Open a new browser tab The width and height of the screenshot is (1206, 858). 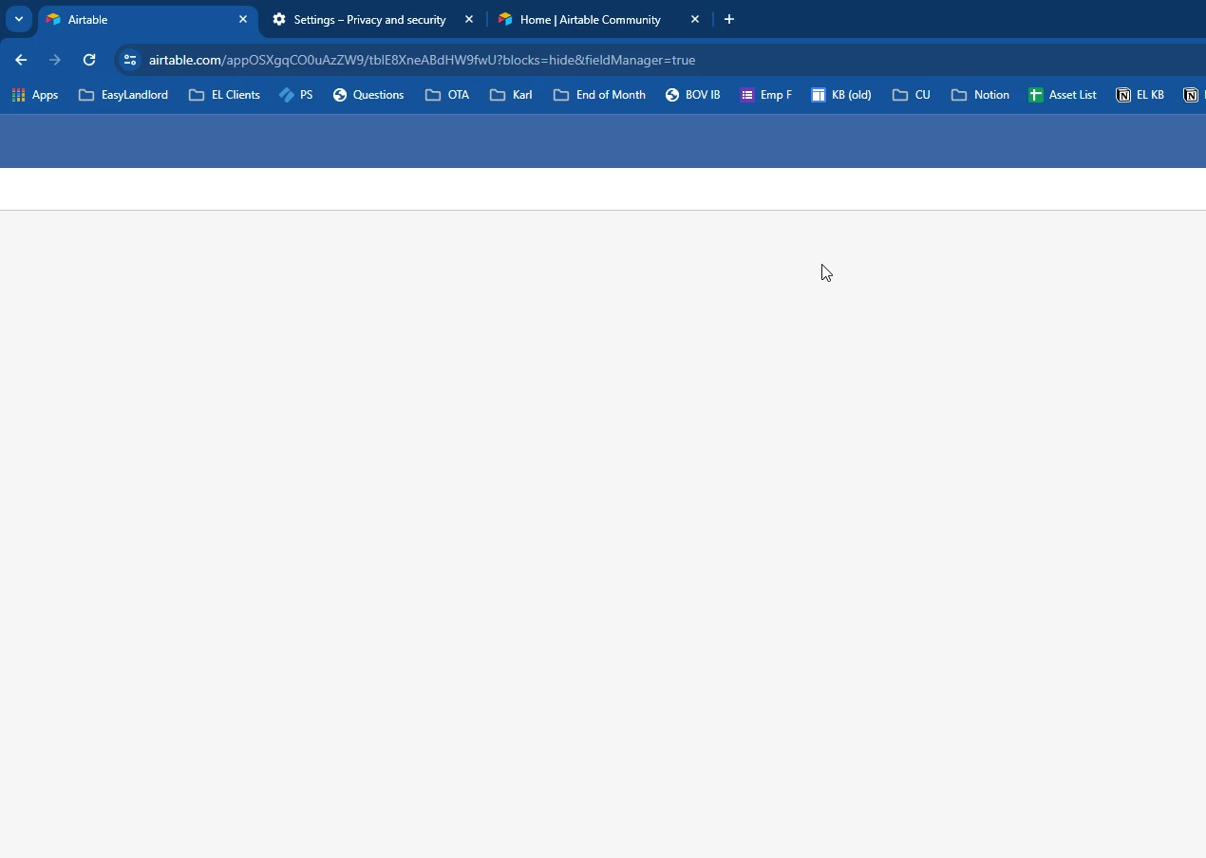[x=729, y=19]
